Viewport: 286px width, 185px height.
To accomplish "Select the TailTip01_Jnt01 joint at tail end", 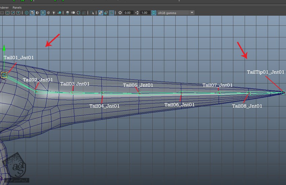I will click(x=283, y=92).
